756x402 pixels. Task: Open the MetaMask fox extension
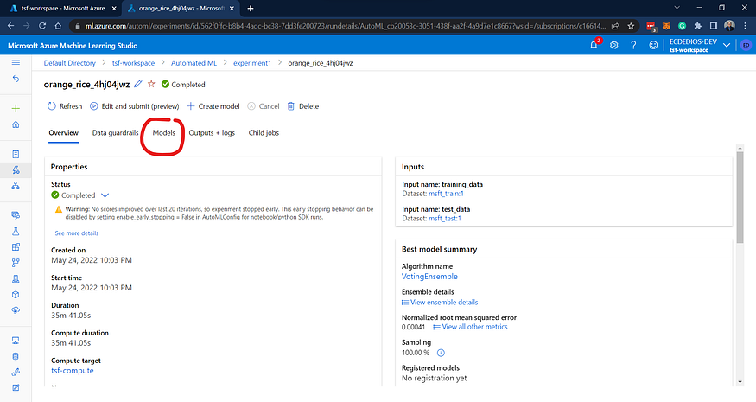tap(666, 26)
